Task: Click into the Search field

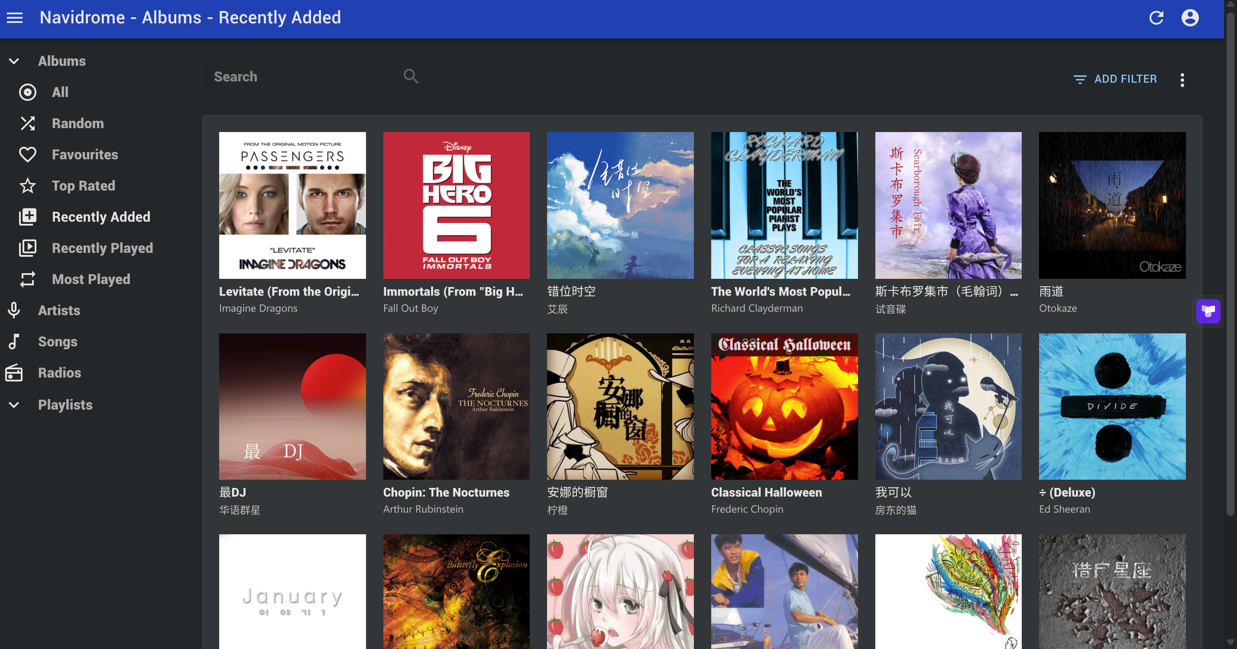Action: [x=302, y=77]
